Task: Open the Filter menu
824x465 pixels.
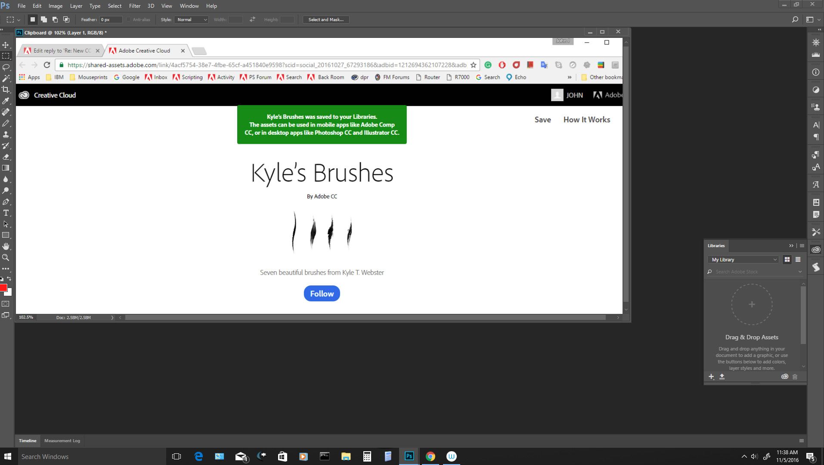Action: [135, 6]
